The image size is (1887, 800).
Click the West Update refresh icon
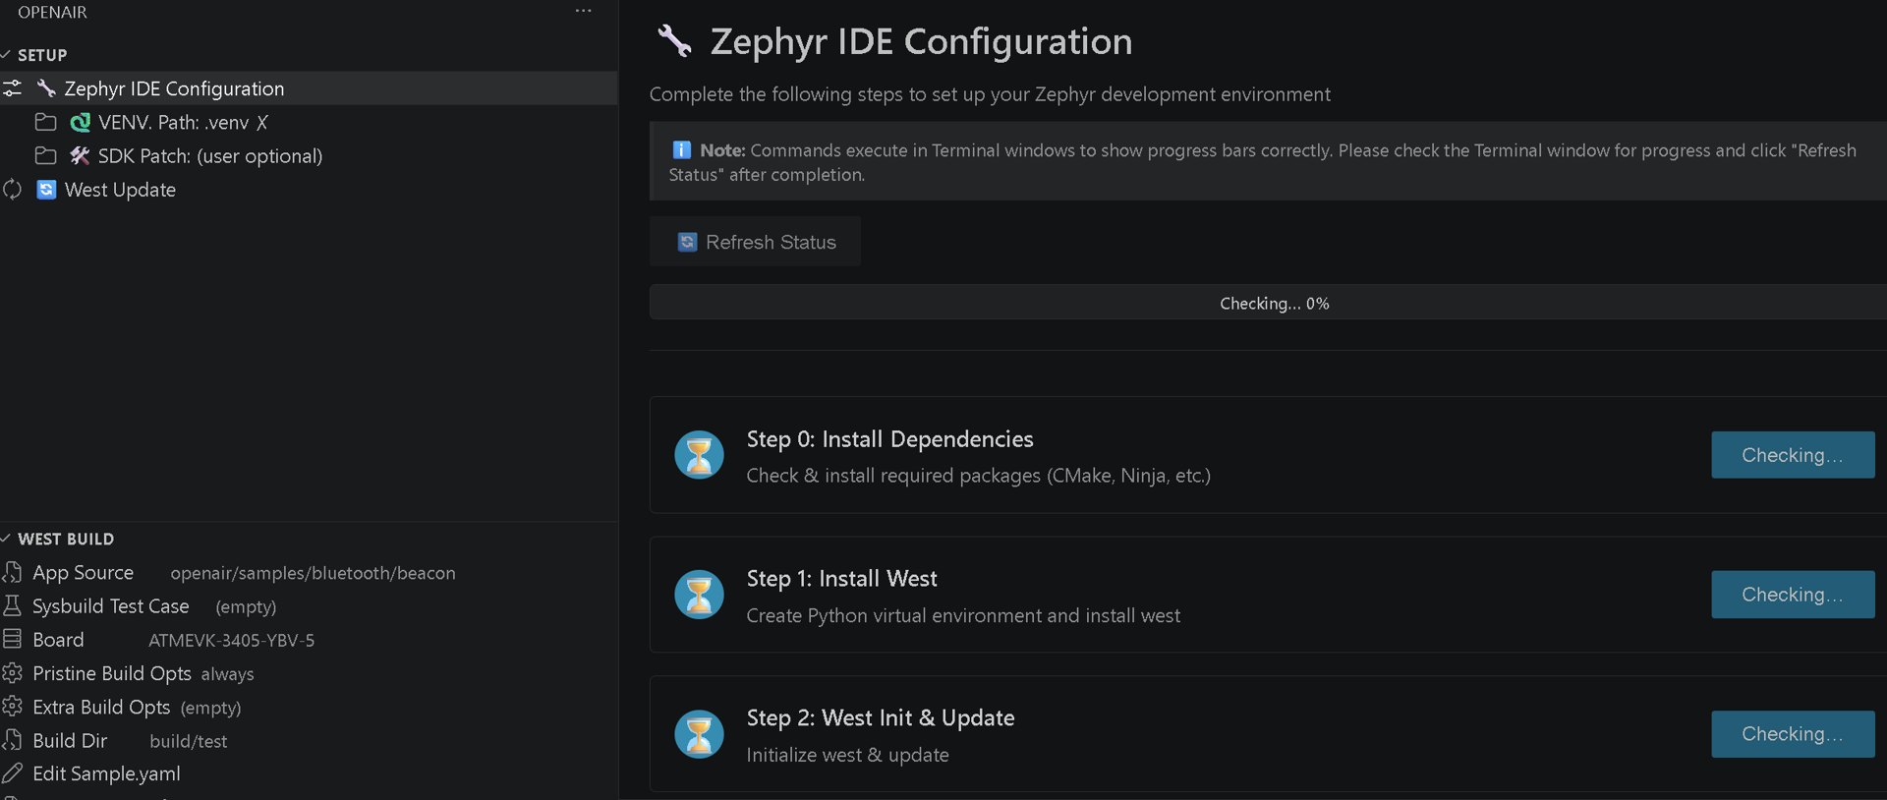pyautogui.click(x=46, y=190)
